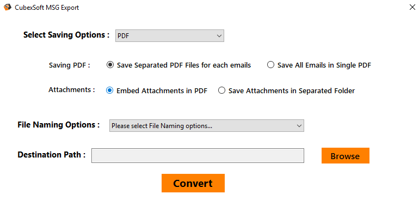Viewport: 419px width, 206px height.
Task: Expand the chevron arrow beside PDF
Action: coord(219,36)
